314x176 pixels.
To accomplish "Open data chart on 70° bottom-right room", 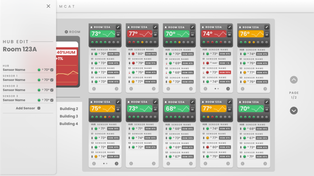I will (x=267, y=109).
